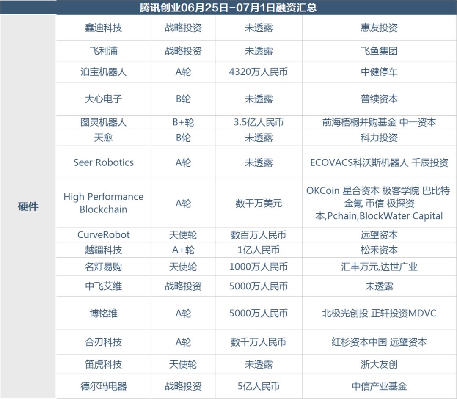Click the amount 3.5亿人民币
The height and width of the screenshot is (399, 457).
259,122
